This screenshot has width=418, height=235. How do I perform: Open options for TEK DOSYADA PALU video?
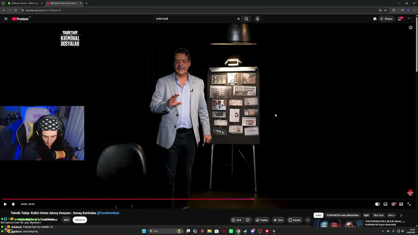(404, 222)
